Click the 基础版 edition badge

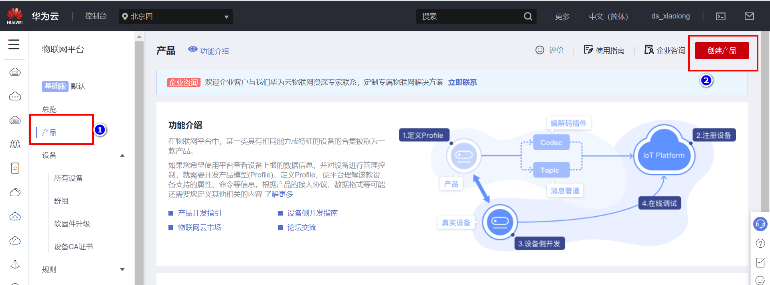[55, 86]
